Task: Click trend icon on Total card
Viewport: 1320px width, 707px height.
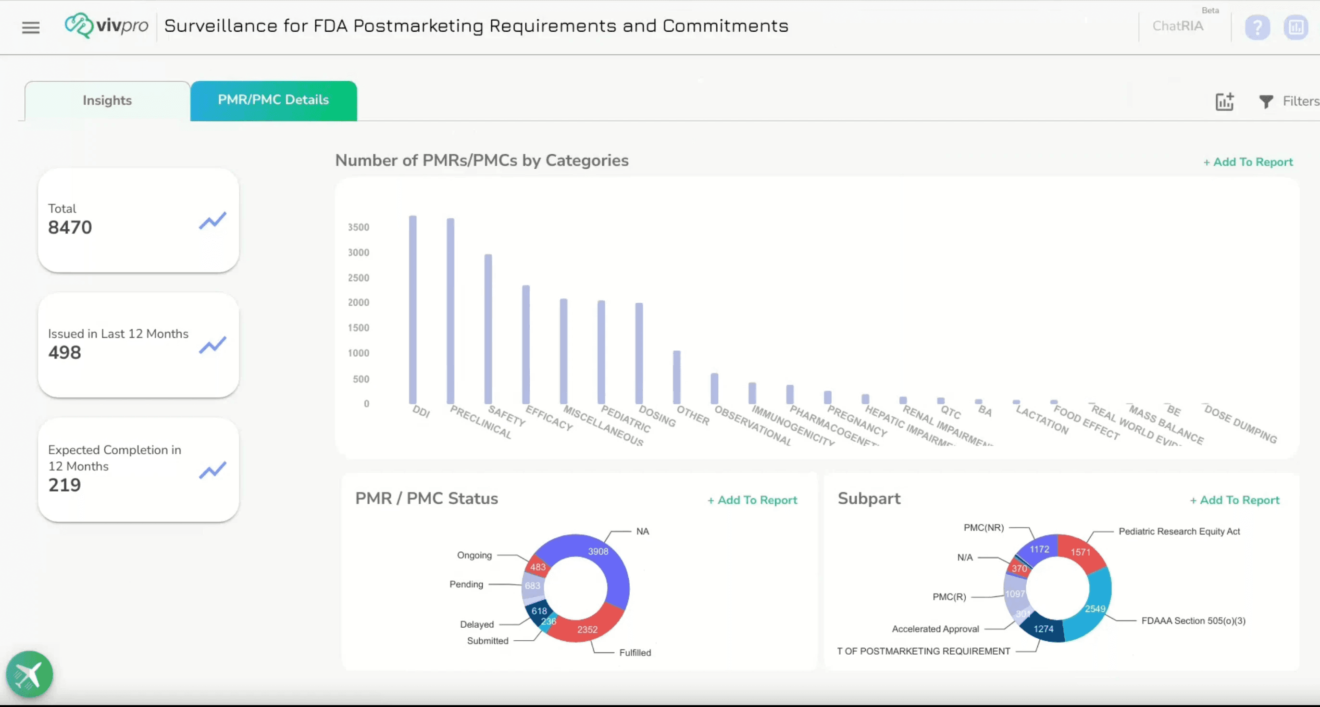Action: 212,221
